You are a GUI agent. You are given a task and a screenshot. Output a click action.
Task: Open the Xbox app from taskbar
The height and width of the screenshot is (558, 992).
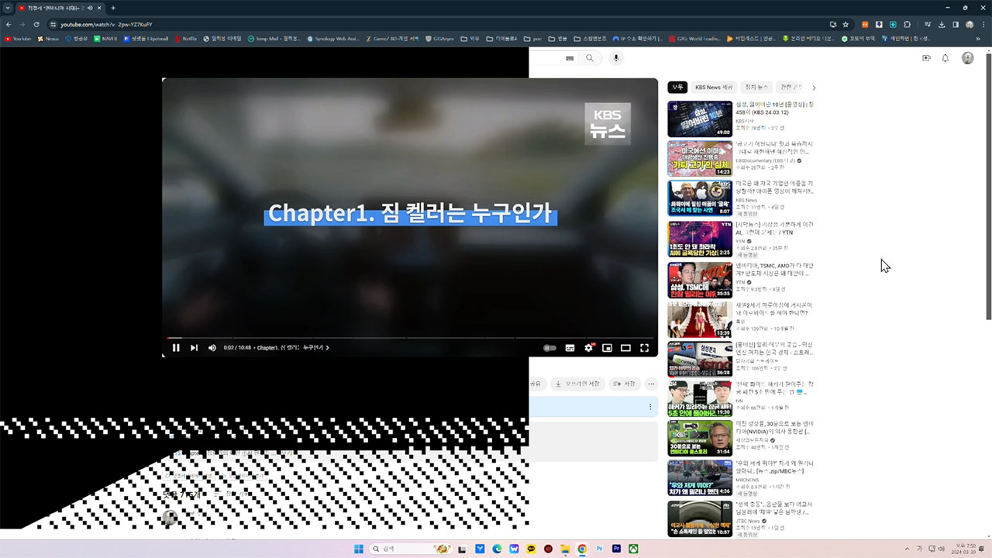pos(633,549)
